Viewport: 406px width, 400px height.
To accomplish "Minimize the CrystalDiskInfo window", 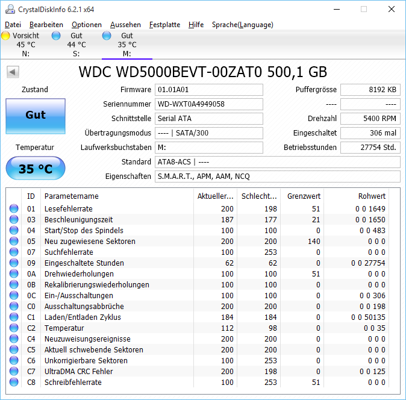I will (x=337, y=9).
